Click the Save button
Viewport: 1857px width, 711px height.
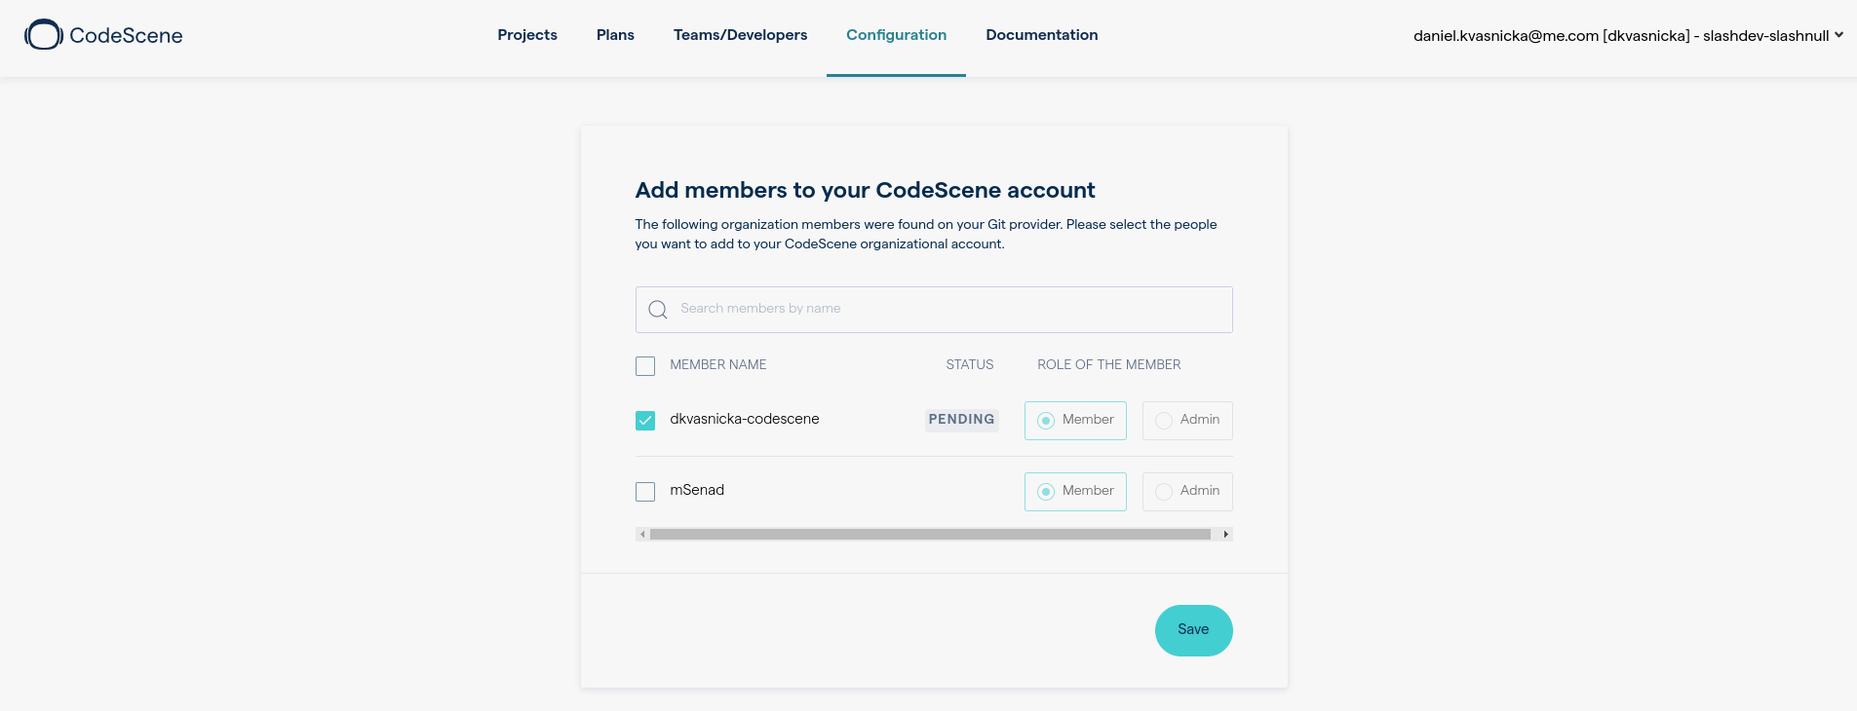(x=1193, y=630)
